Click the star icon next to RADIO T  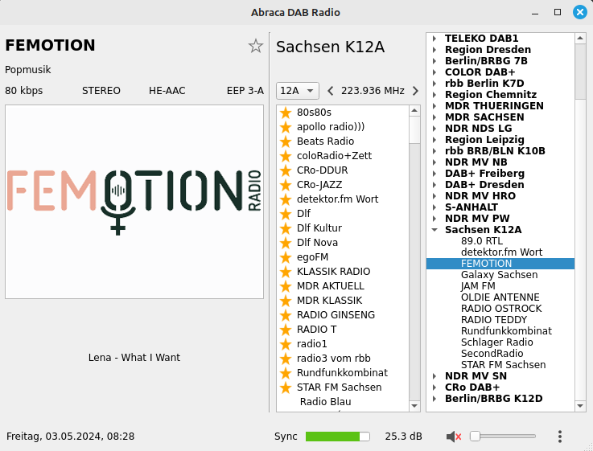[286, 330]
